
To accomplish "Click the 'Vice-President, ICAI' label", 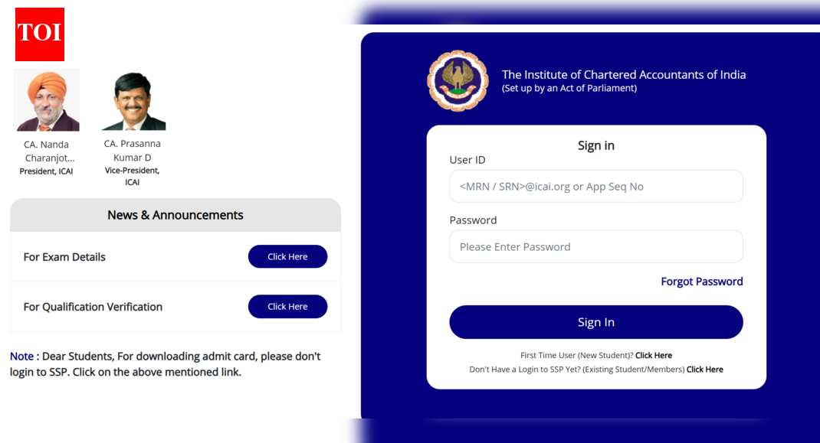I will pos(132,175).
